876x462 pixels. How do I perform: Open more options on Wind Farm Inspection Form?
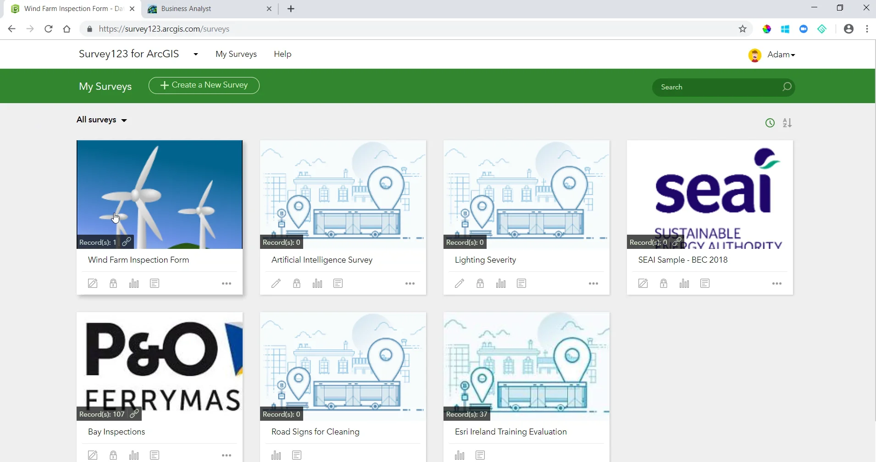click(227, 284)
